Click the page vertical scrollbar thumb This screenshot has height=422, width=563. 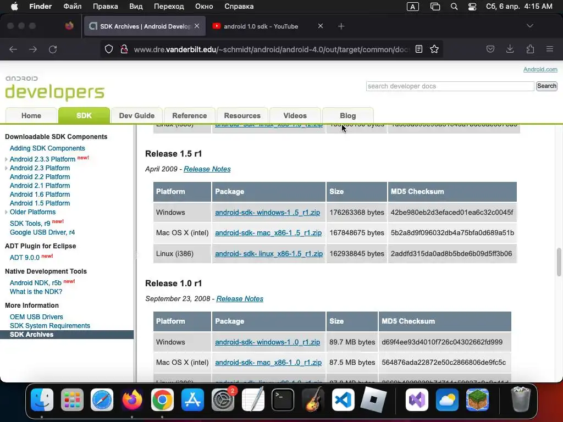coord(559,262)
